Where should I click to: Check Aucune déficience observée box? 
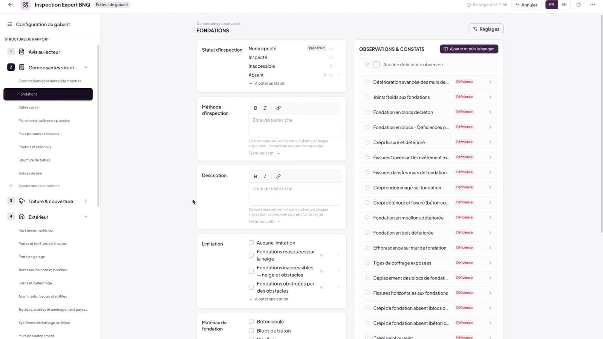coord(376,64)
